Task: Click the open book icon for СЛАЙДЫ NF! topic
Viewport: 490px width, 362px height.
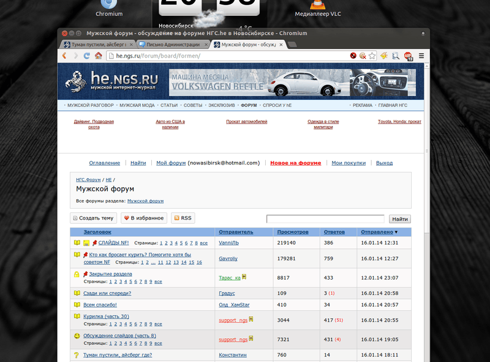Action: point(77,243)
